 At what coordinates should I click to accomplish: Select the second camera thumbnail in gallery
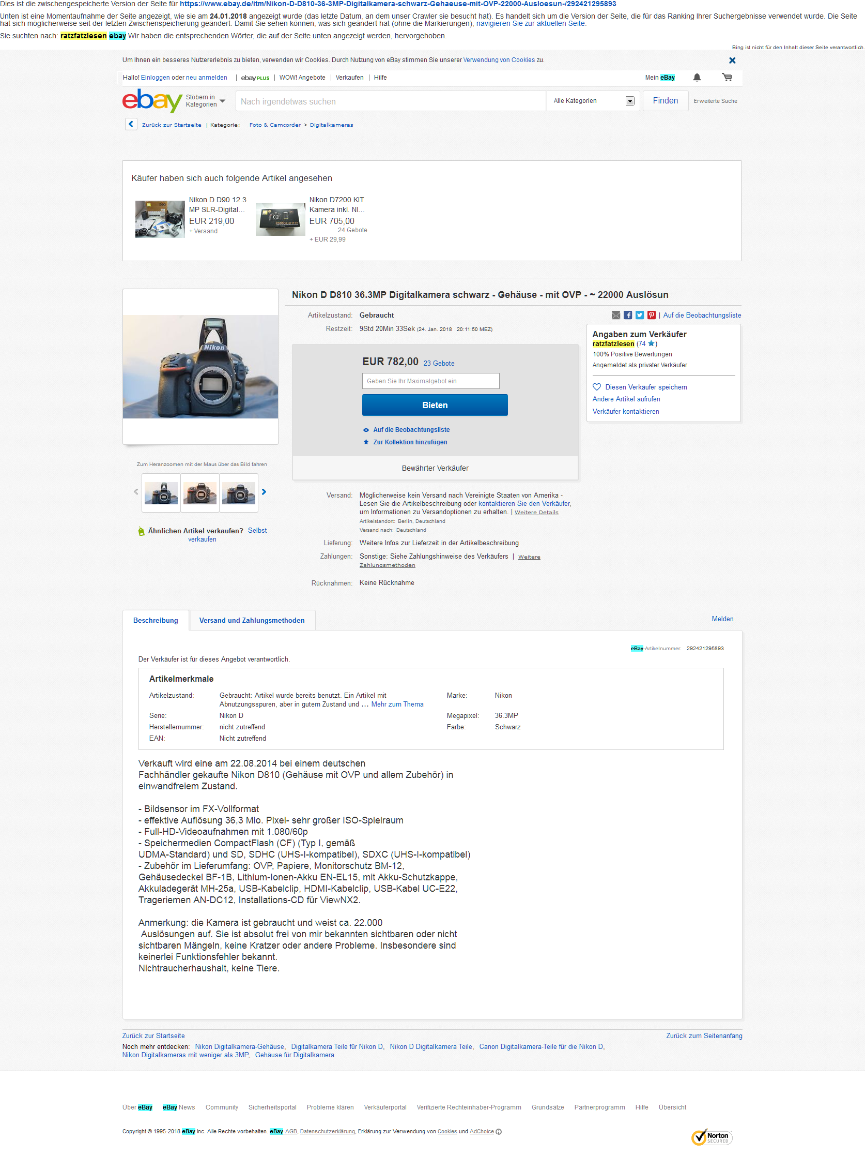point(200,493)
